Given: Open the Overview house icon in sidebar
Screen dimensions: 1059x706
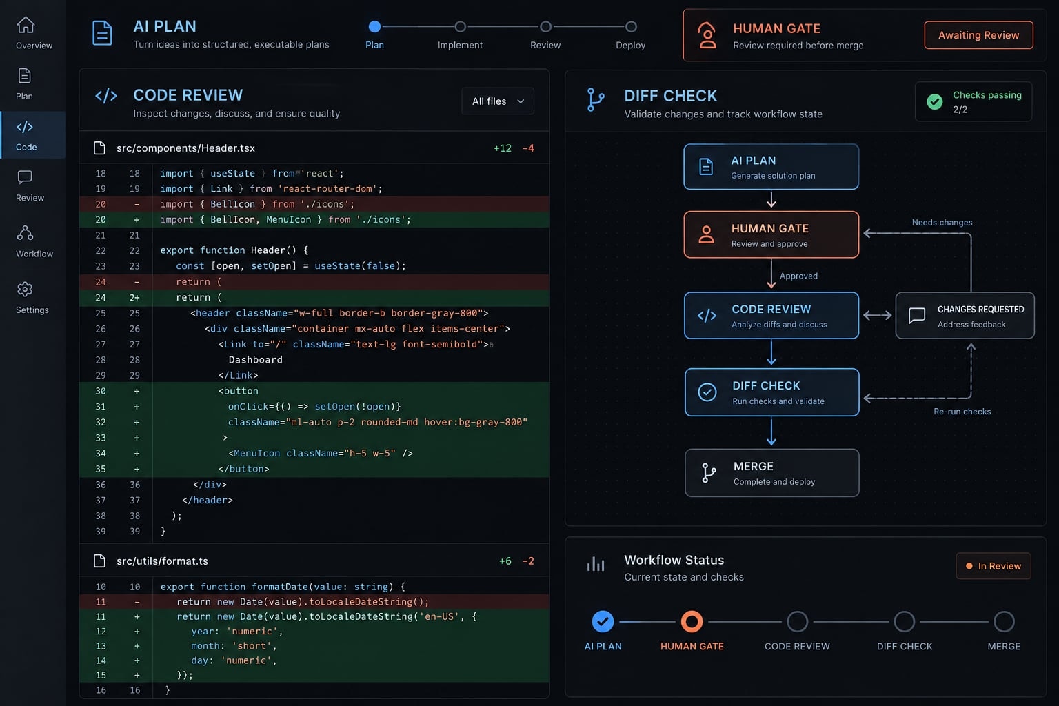Looking at the screenshot, I should click(26, 25).
